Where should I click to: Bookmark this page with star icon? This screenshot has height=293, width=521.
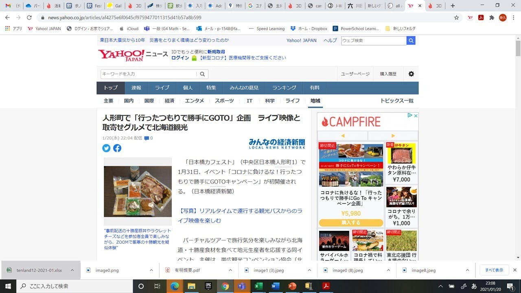click(x=457, y=17)
